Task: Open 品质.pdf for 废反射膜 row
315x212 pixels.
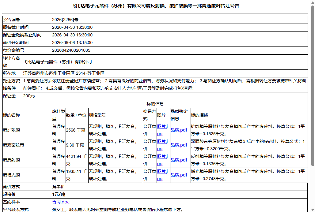Action: point(179,160)
